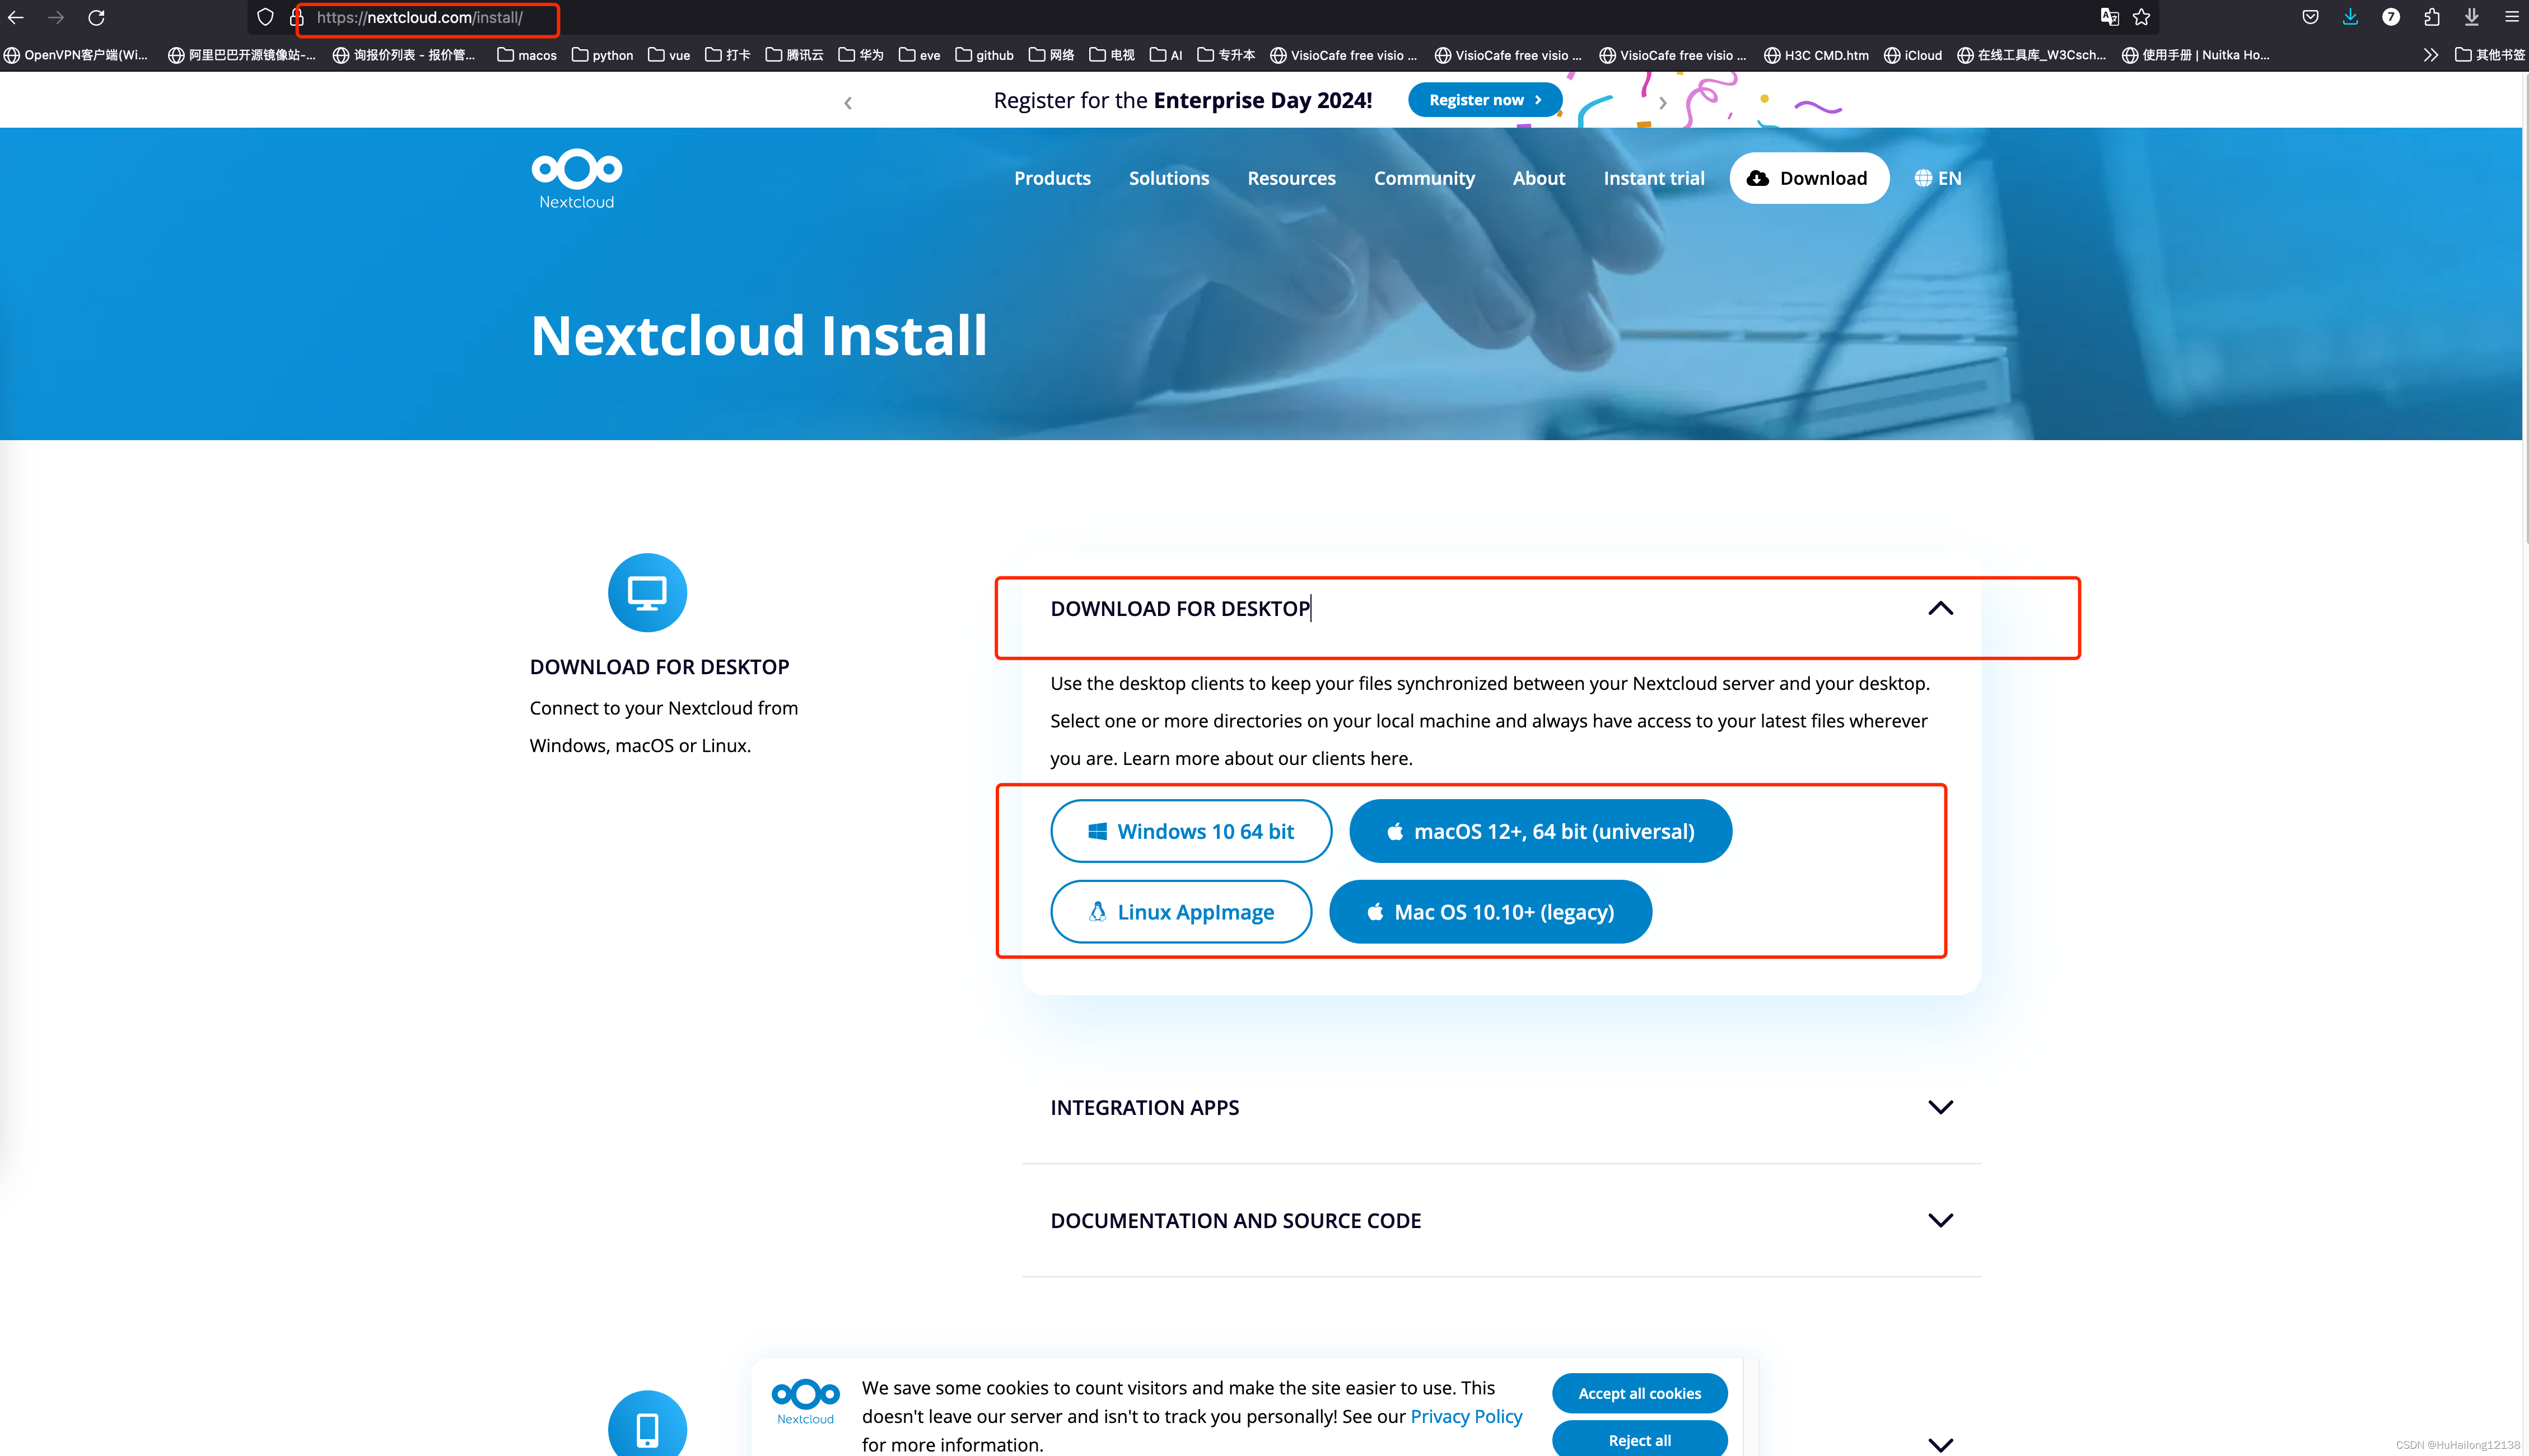Click the mobile phone circle icon
Image resolution: width=2529 pixels, height=1456 pixels.
click(647, 1427)
